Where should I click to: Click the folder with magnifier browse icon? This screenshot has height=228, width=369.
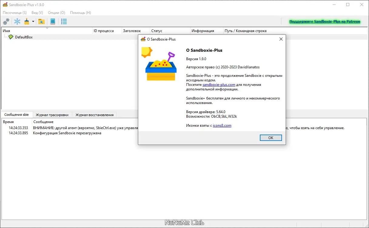coord(42,21)
